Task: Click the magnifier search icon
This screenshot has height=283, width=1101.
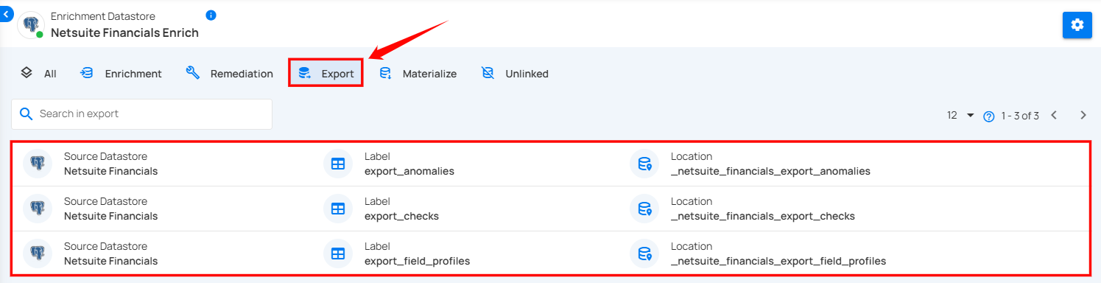Action: point(26,113)
